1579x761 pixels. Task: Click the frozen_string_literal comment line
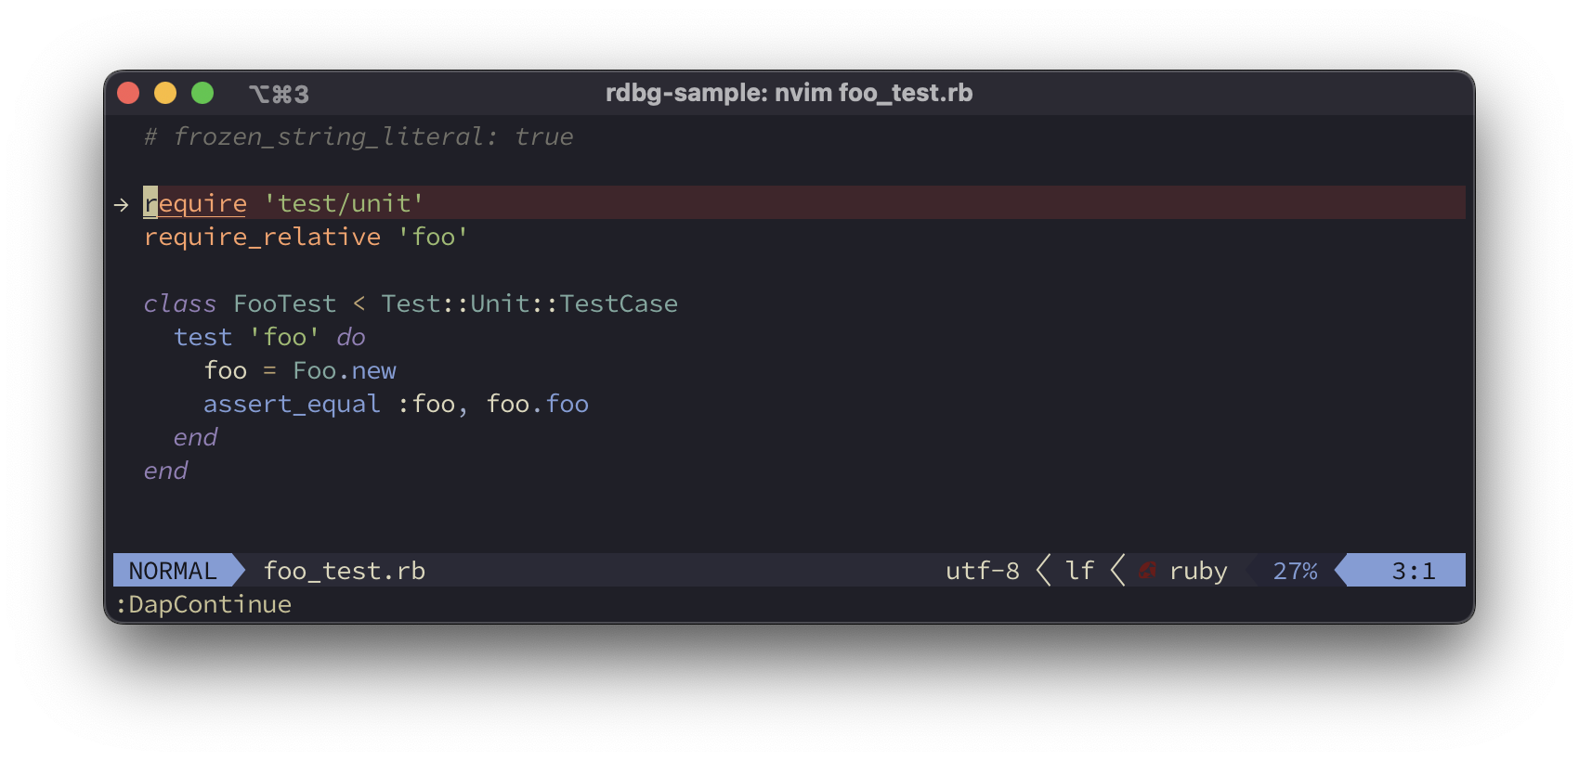pos(359,137)
